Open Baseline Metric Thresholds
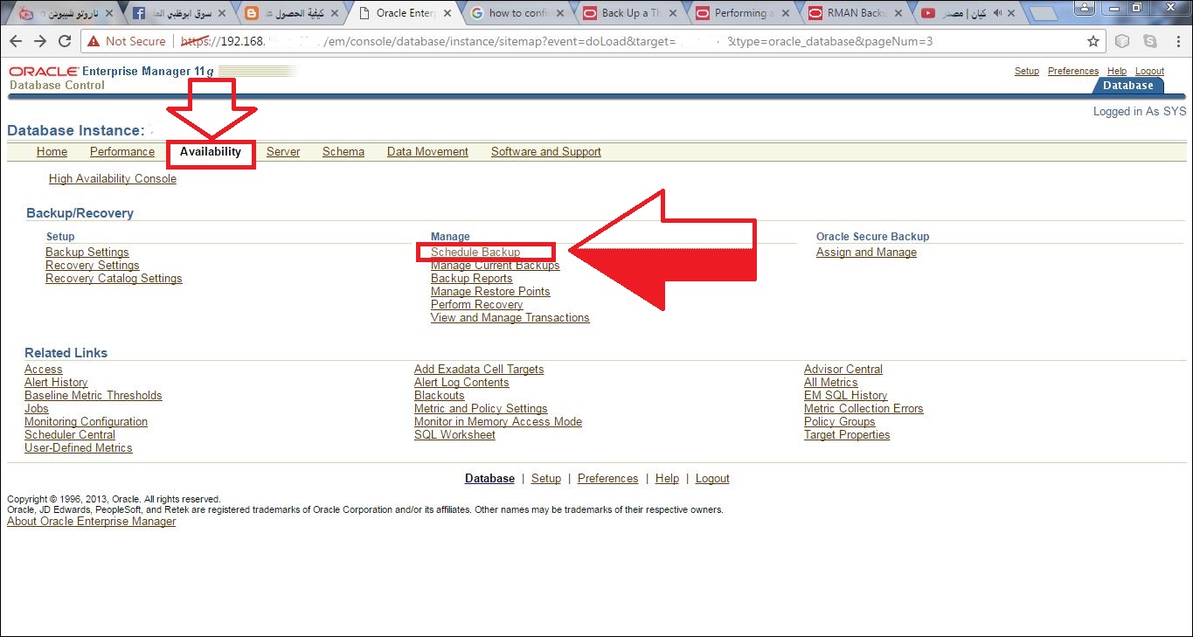1193x637 pixels. [94, 396]
